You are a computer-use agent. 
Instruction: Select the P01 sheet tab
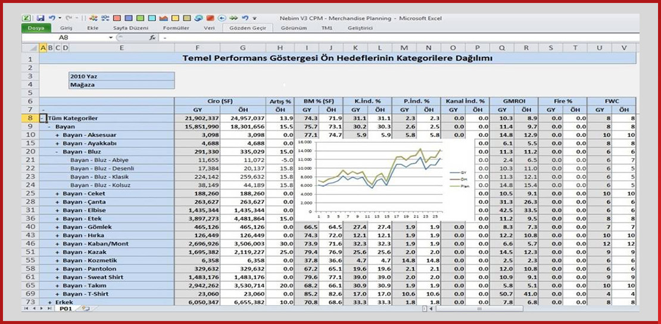[66, 309]
